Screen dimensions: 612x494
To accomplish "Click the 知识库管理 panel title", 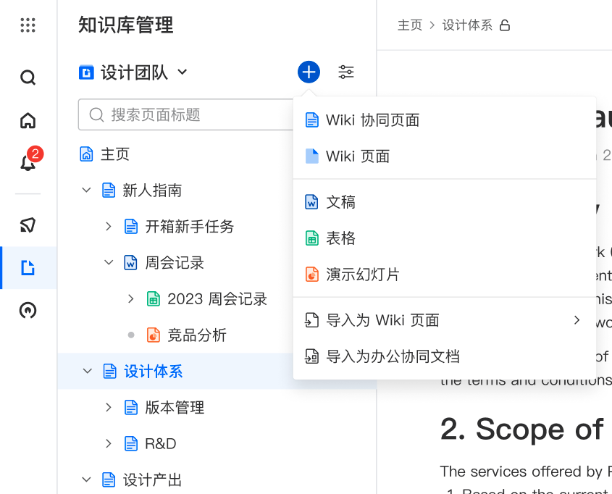I will point(126,25).
